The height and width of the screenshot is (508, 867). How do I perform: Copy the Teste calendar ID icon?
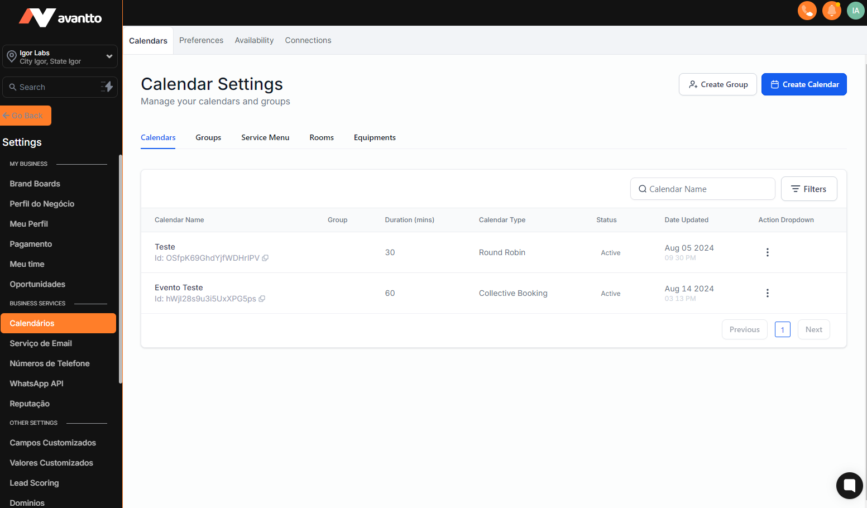point(266,258)
